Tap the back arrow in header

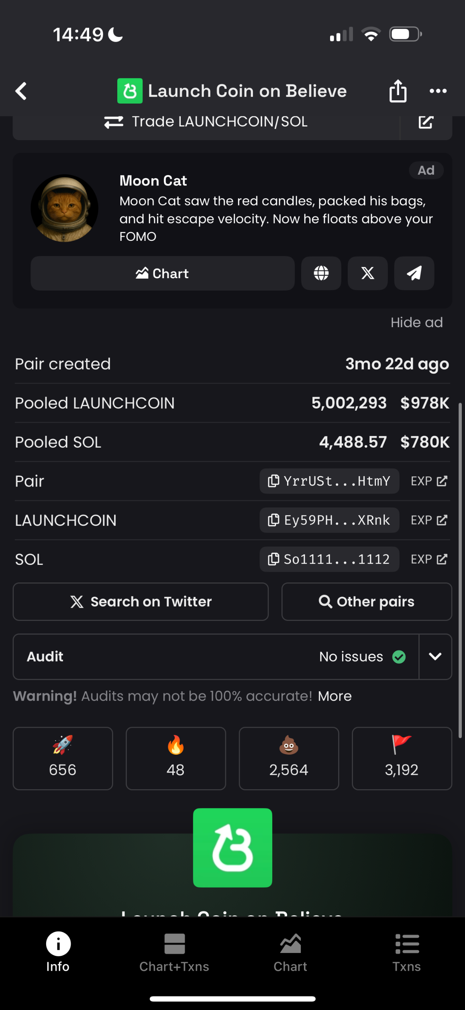[x=21, y=91]
